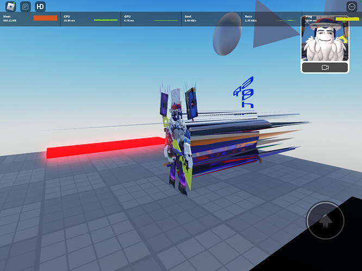Screen dimensions: 362x271
Task: Select the Ping stat label
Action: pyautogui.click(x=309, y=17)
